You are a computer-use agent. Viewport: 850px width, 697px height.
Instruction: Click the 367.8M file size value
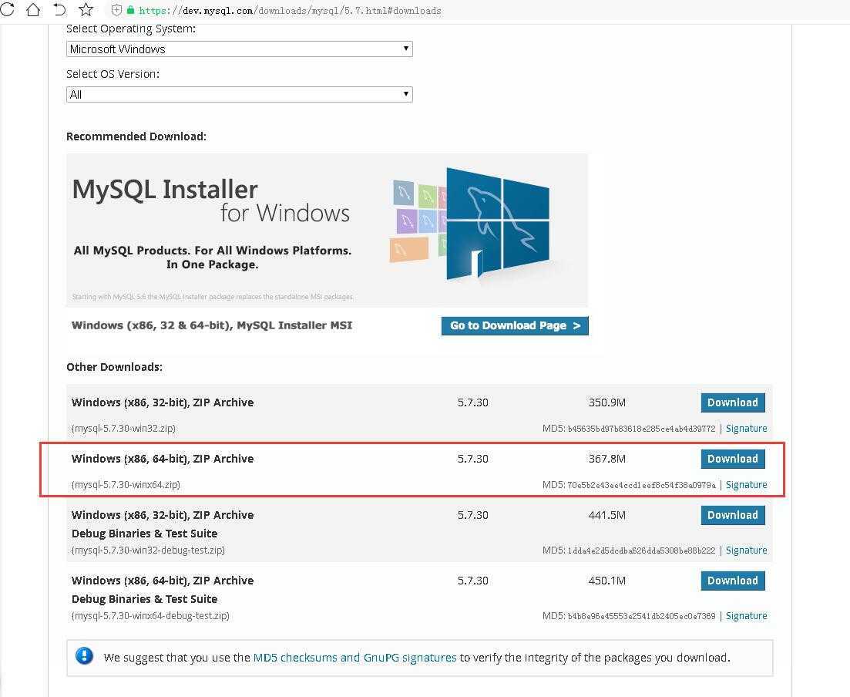[x=607, y=459]
